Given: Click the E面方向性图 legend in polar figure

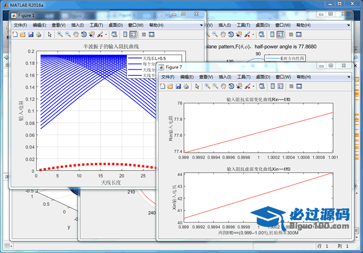Looking at the screenshot, I should click(285, 58).
